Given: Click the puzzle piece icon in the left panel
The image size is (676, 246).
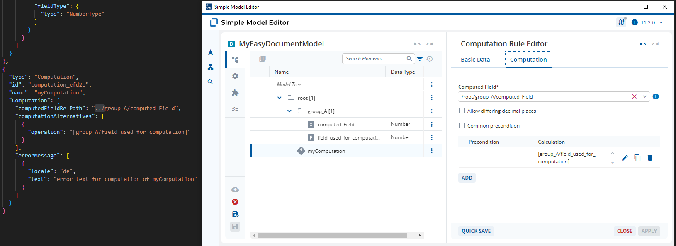Looking at the screenshot, I should tap(235, 93).
